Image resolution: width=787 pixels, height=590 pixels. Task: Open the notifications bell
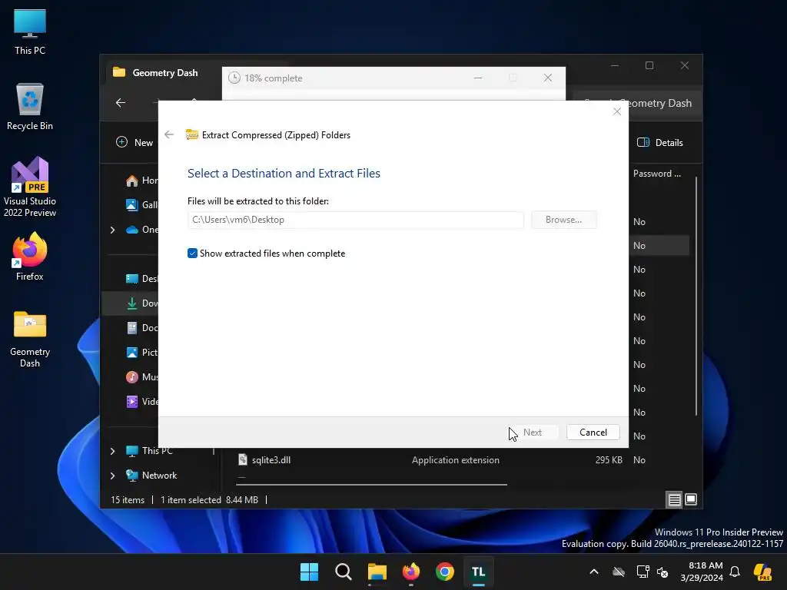tap(735, 572)
